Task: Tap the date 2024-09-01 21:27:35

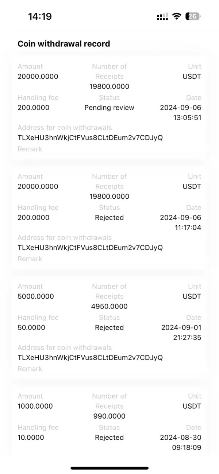Action: (181, 333)
